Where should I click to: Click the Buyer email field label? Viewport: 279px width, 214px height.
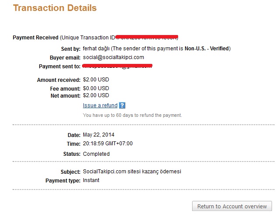(65, 57)
